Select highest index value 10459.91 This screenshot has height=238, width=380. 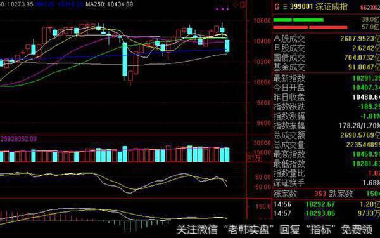click(x=366, y=154)
